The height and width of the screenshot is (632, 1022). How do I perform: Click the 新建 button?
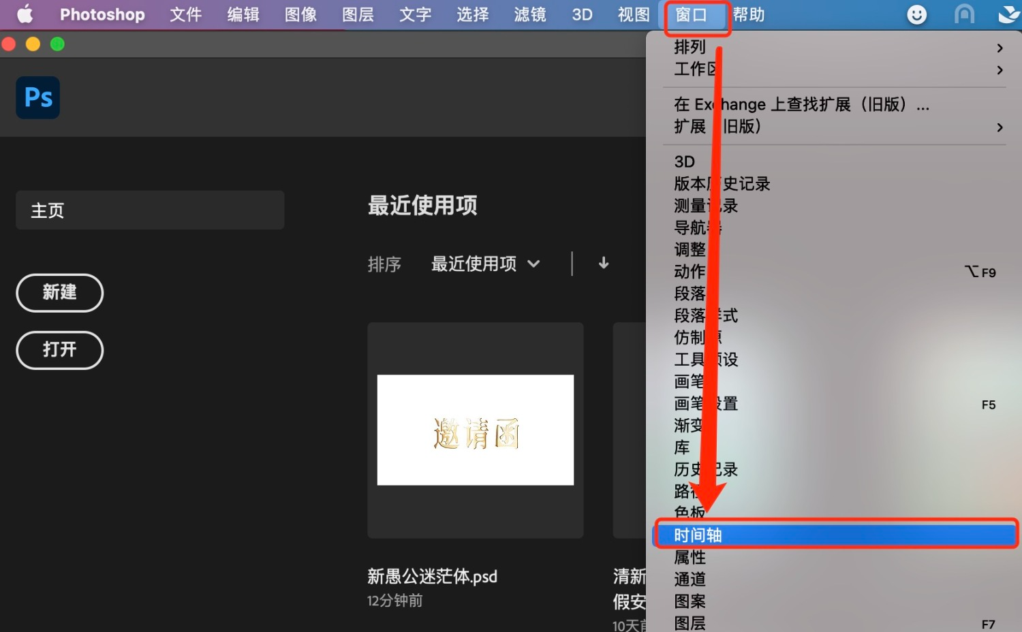pyautogui.click(x=60, y=293)
